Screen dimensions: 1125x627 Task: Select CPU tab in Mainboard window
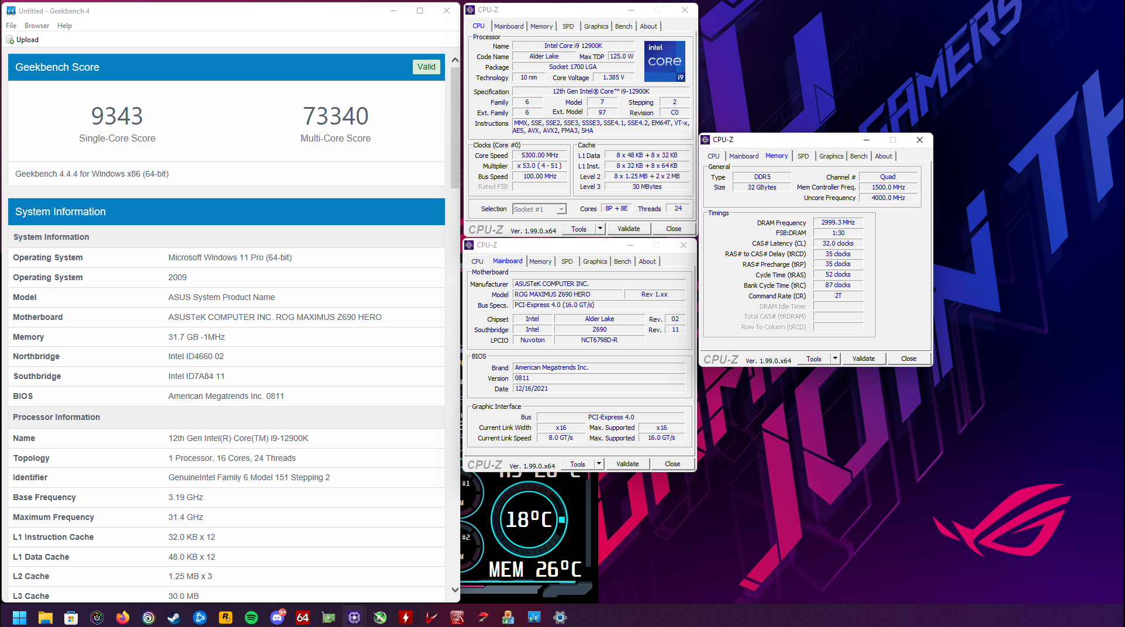coord(478,261)
